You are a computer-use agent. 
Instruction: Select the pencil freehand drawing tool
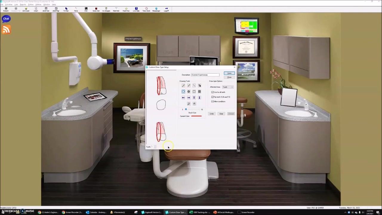click(x=183, y=86)
